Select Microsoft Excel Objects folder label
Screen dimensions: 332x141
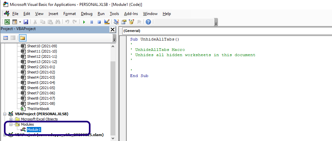(39, 119)
